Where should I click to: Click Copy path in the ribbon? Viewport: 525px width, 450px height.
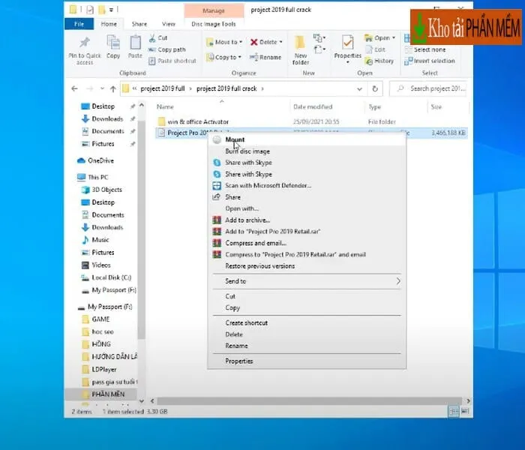click(166, 49)
